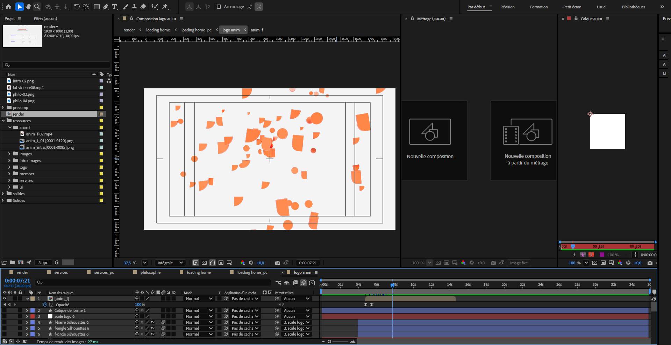Image resolution: width=671 pixels, height=345 pixels.
Task: Click the red label color of scale logo 6
Action: click(x=33, y=316)
